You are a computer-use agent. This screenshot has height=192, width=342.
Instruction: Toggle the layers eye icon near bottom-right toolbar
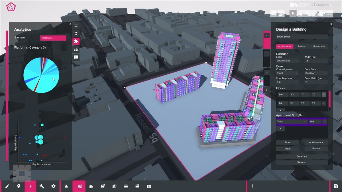(137, 186)
